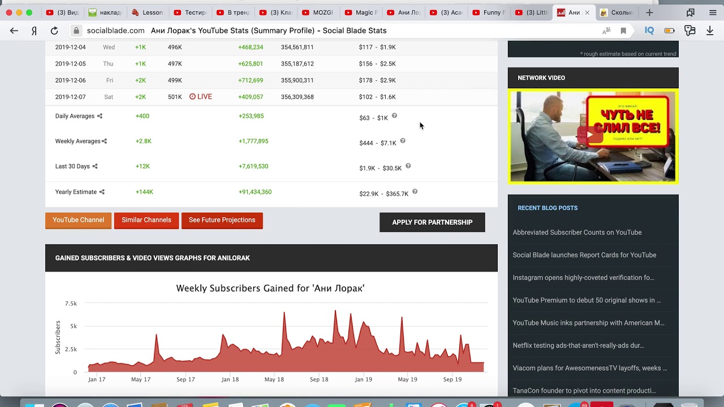Click the network video thumbnail

point(593,136)
